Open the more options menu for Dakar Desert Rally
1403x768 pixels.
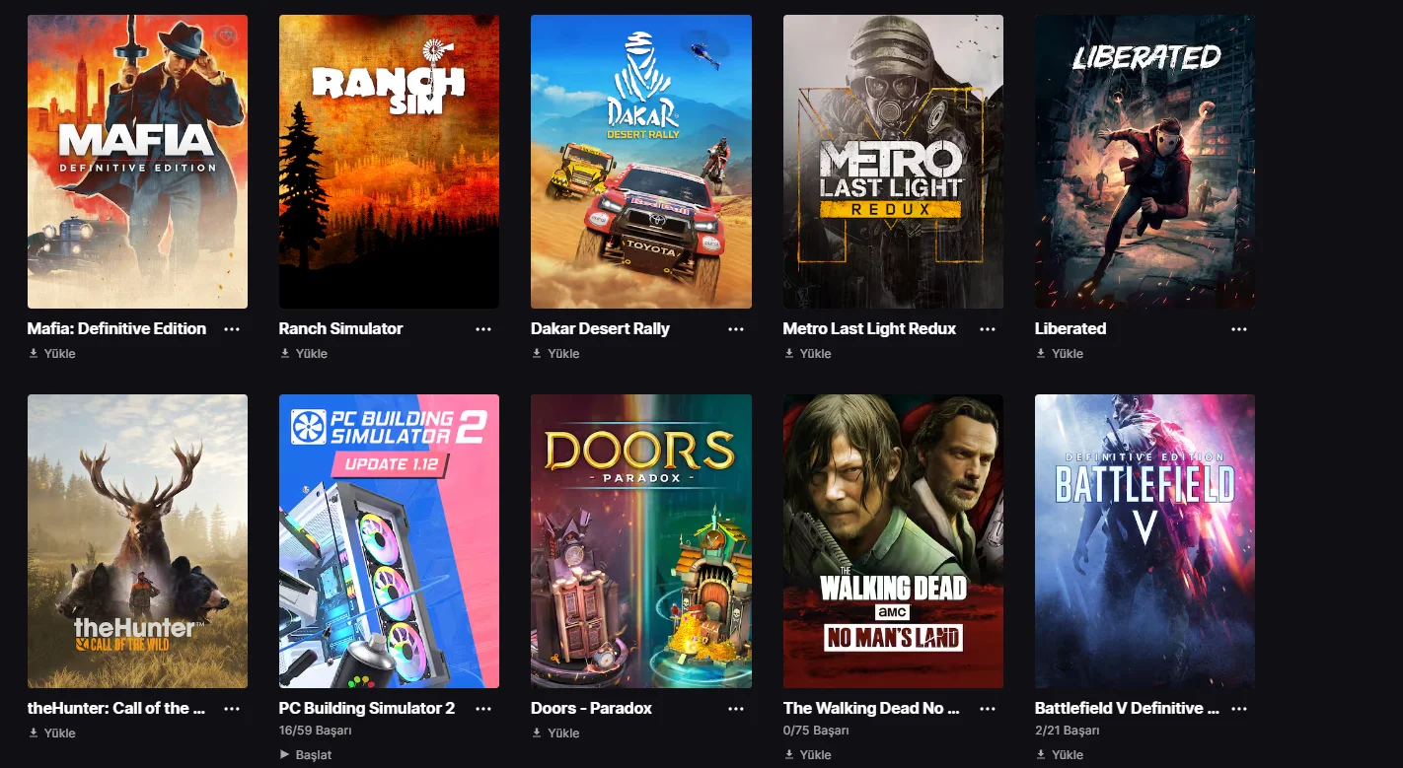pos(736,329)
